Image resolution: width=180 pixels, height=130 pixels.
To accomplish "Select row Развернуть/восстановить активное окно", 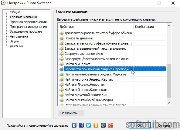I will pos(112,59).
